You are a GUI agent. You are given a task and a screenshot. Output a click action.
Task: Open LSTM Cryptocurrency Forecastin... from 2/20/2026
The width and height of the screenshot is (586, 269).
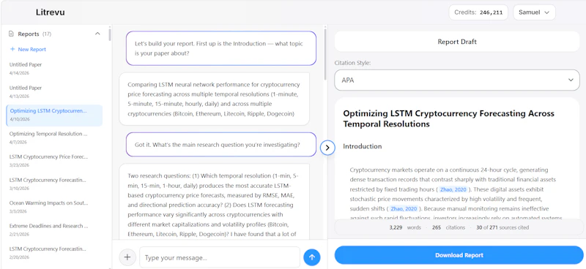coord(54,253)
